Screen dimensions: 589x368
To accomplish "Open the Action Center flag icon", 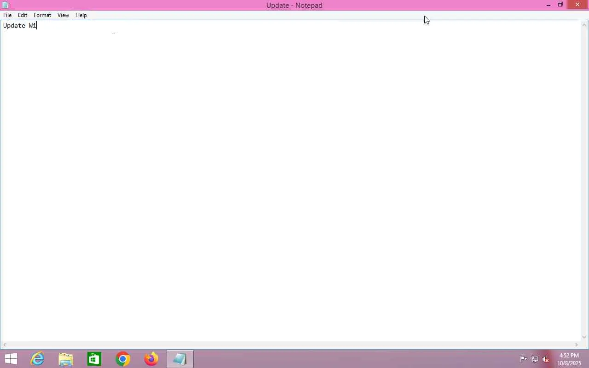I will (x=524, y=359).
